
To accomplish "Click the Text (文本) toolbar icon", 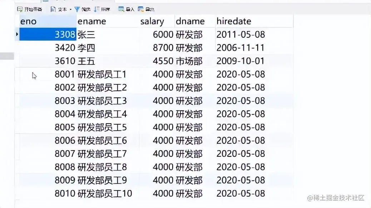I will coord(53,9).
